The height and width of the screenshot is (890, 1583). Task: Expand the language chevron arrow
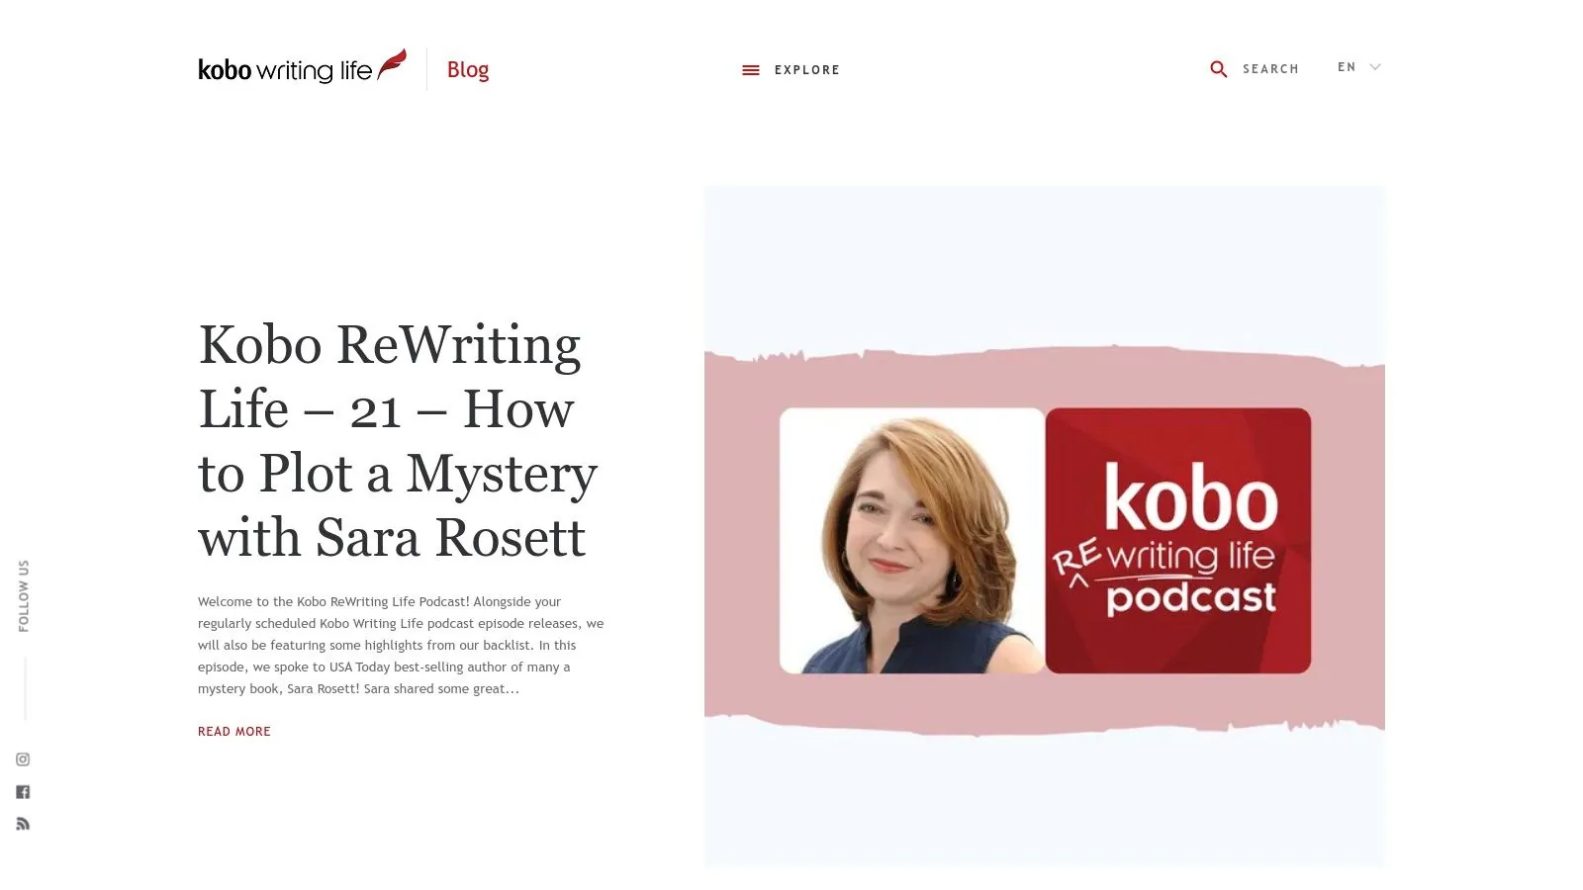coord(1375,67)
